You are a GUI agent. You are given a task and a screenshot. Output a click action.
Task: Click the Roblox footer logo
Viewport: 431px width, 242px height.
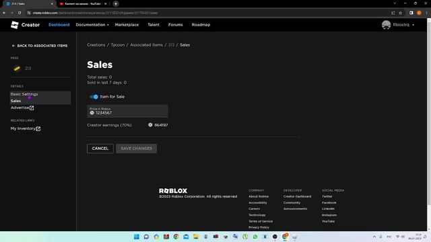(x=173, y=191)
